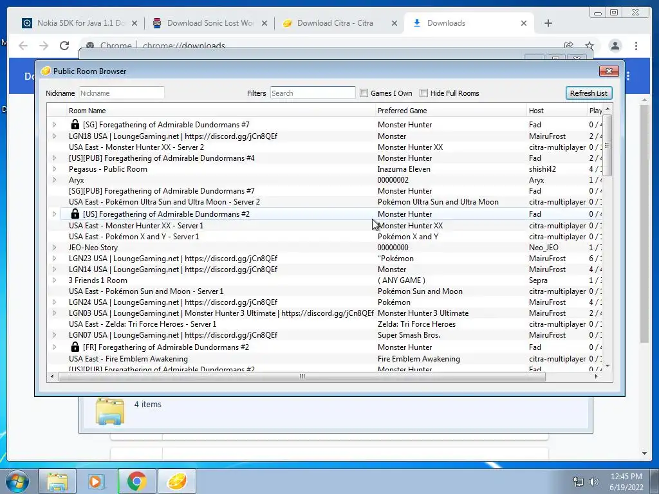
Task: Expand the LGN18 USA LoungeGaming room
Action: pos(54,136)
